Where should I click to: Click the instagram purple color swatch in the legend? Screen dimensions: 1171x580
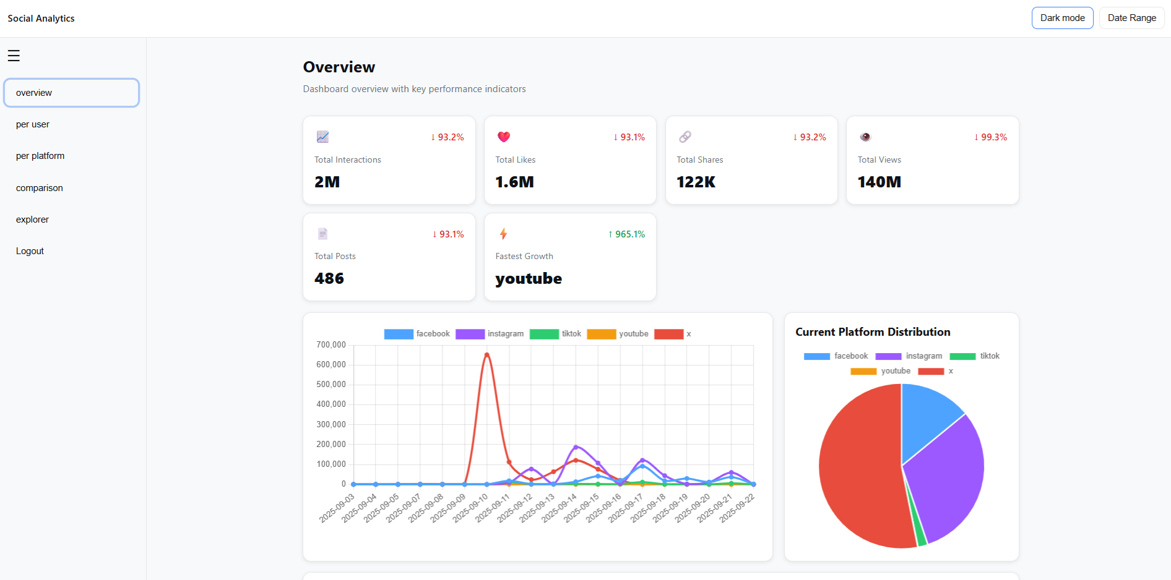[470, 333]
